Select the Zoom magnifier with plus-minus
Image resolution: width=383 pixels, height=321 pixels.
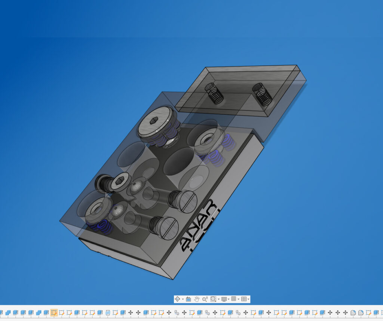(205, 299)
